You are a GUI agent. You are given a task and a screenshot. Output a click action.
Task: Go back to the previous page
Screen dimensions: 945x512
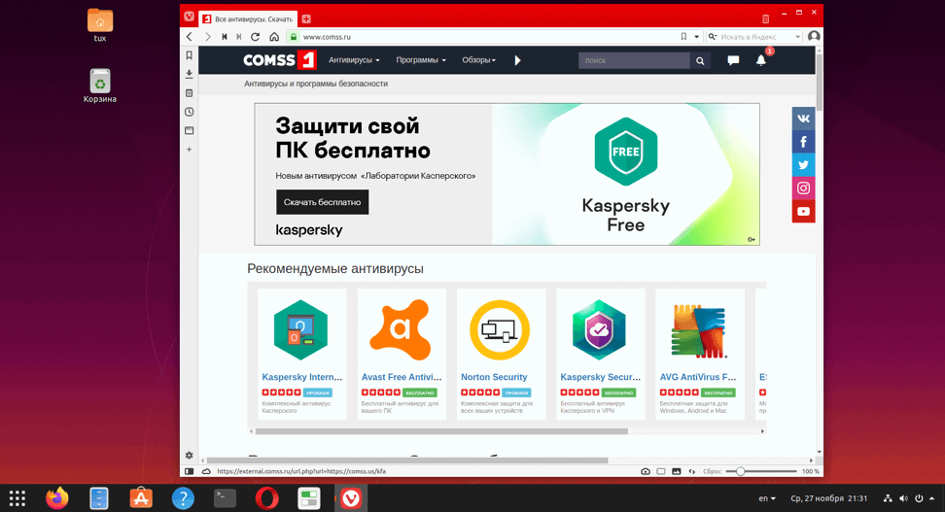pyautogui.click(x=190, y=37)
